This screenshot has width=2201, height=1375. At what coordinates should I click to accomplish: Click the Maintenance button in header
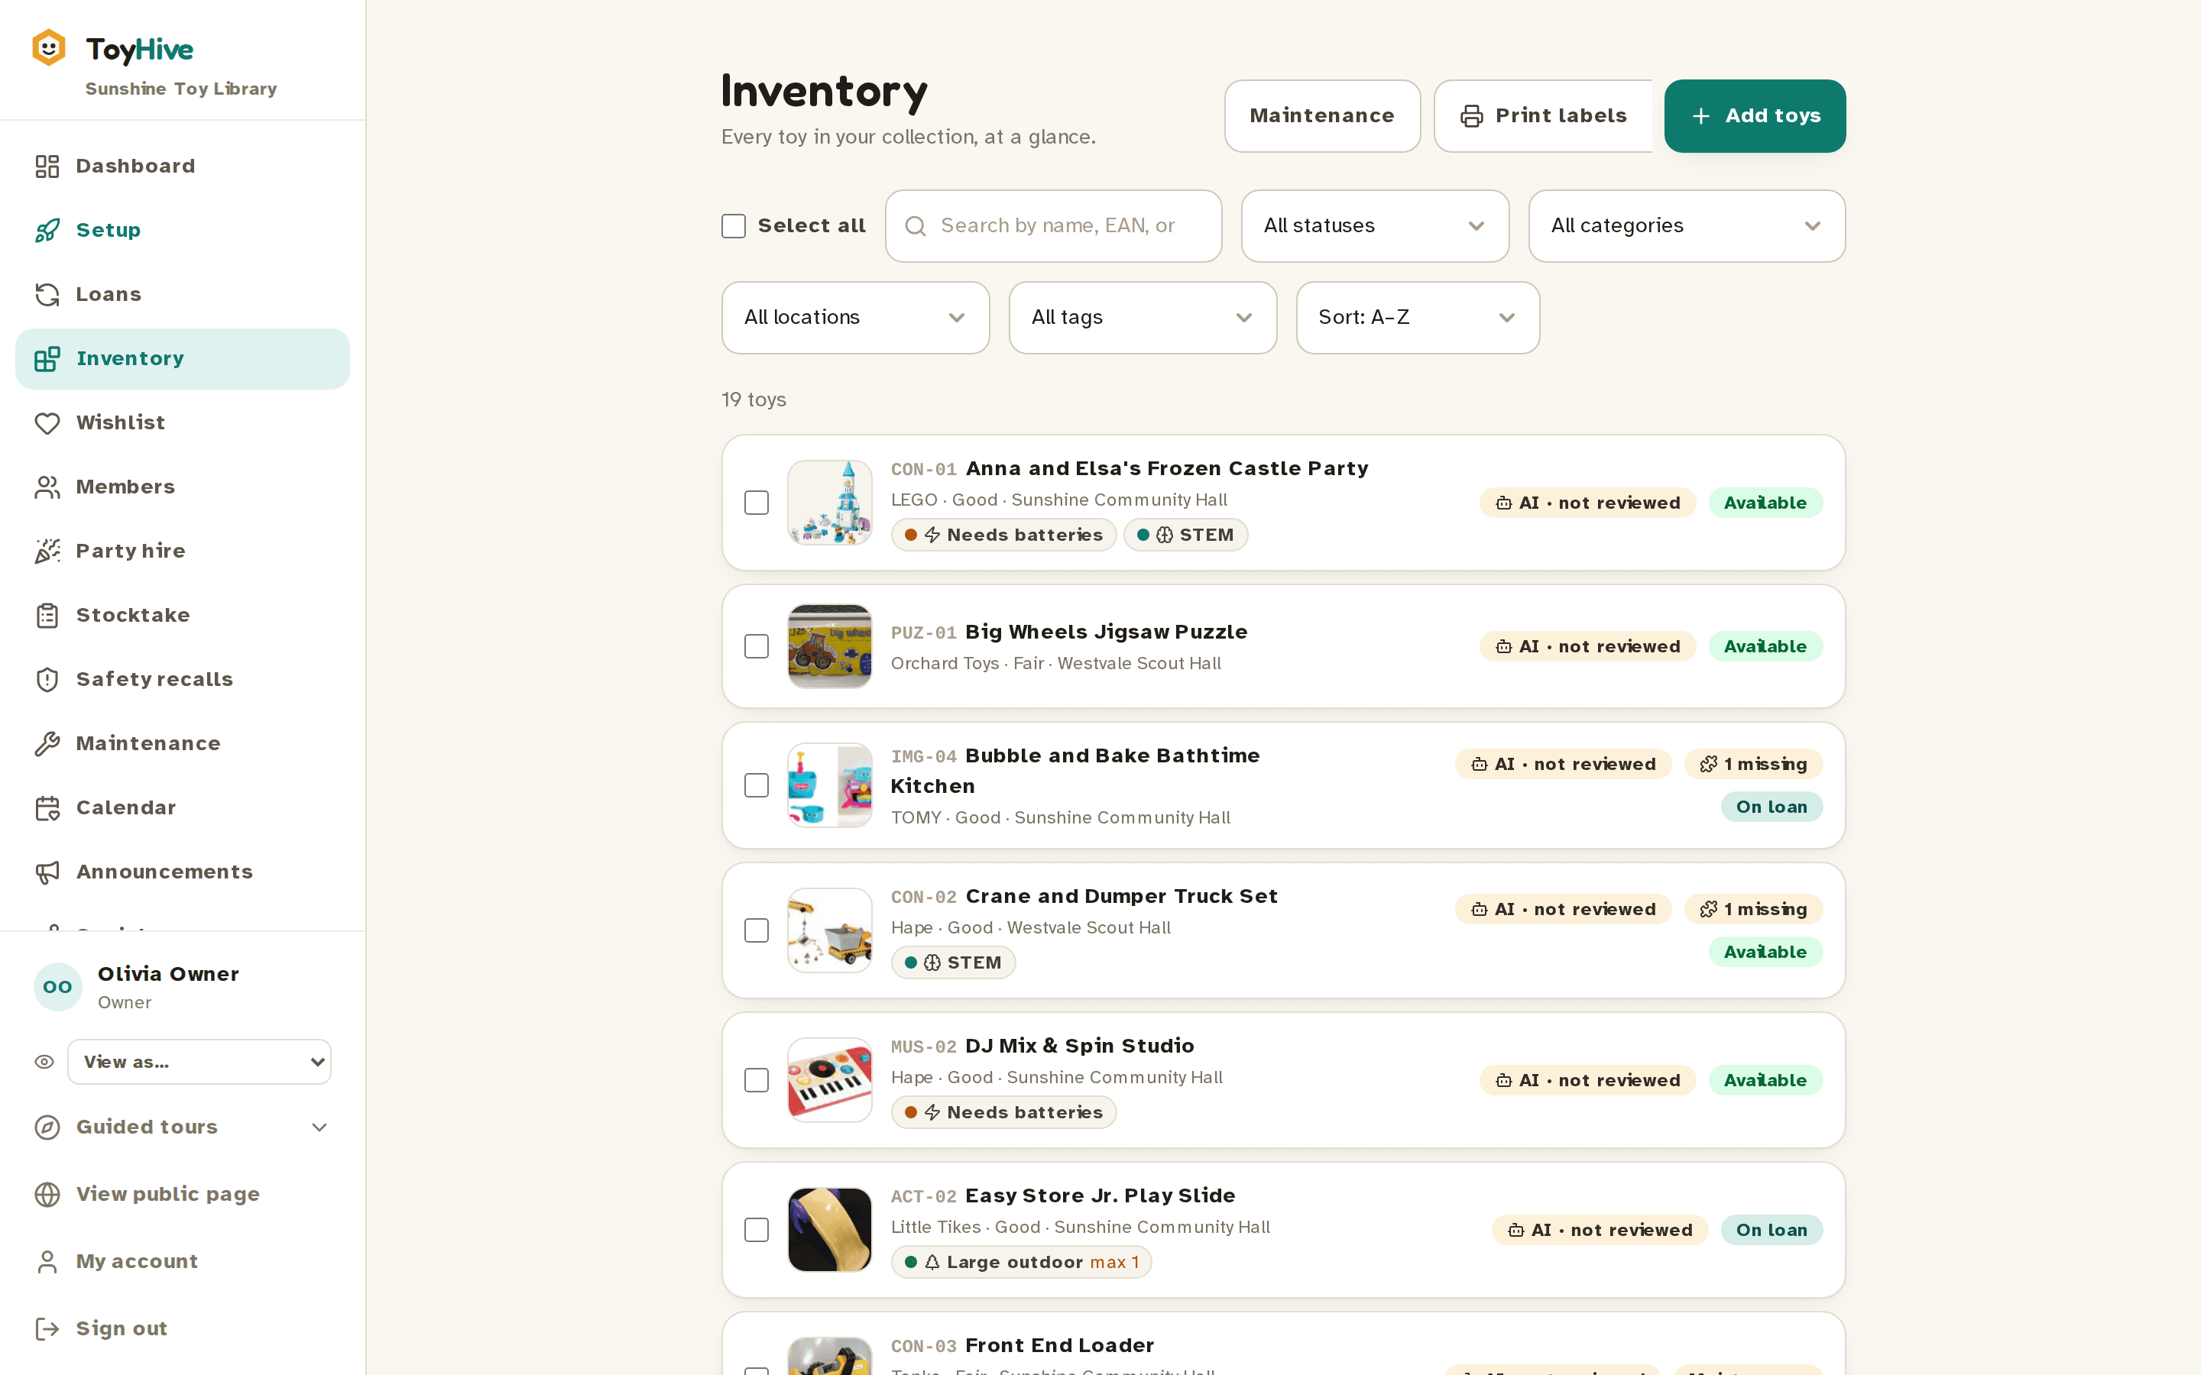pos(1321,116)
